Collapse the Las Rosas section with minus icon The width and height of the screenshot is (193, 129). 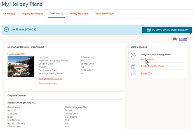(6, 30)
